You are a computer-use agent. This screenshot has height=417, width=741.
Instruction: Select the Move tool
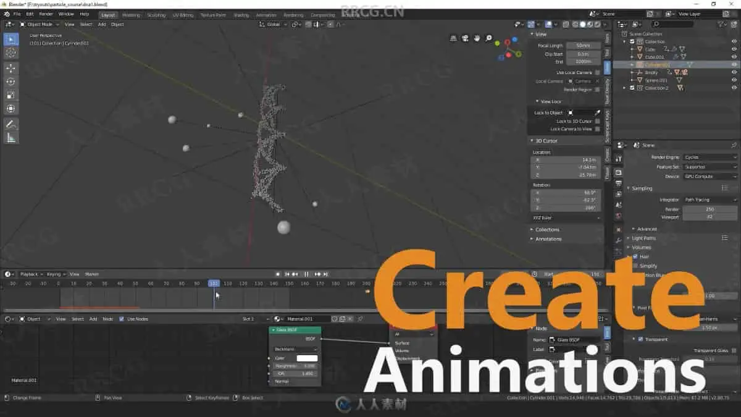pyautogui.click(x=11, y=68)
